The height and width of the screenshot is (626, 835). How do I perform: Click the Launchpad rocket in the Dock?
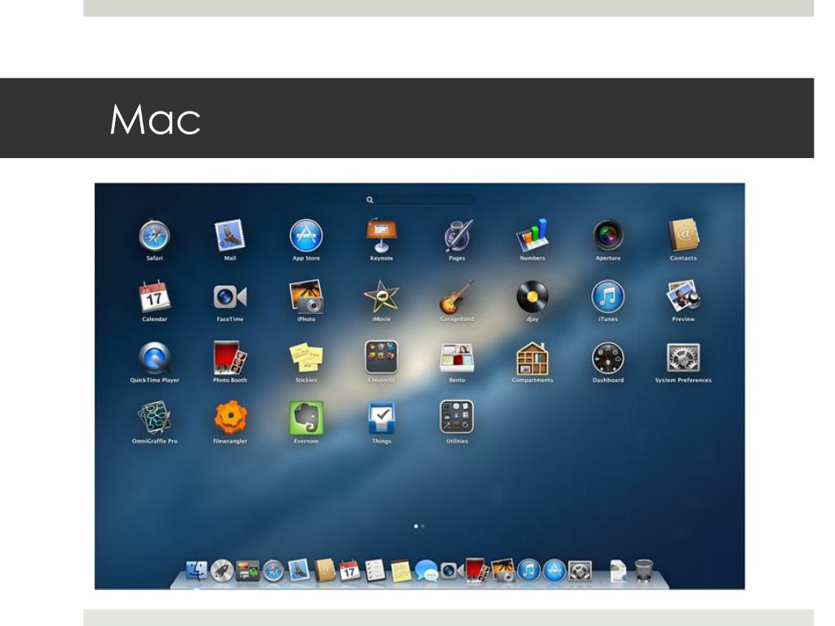[222, 571]
